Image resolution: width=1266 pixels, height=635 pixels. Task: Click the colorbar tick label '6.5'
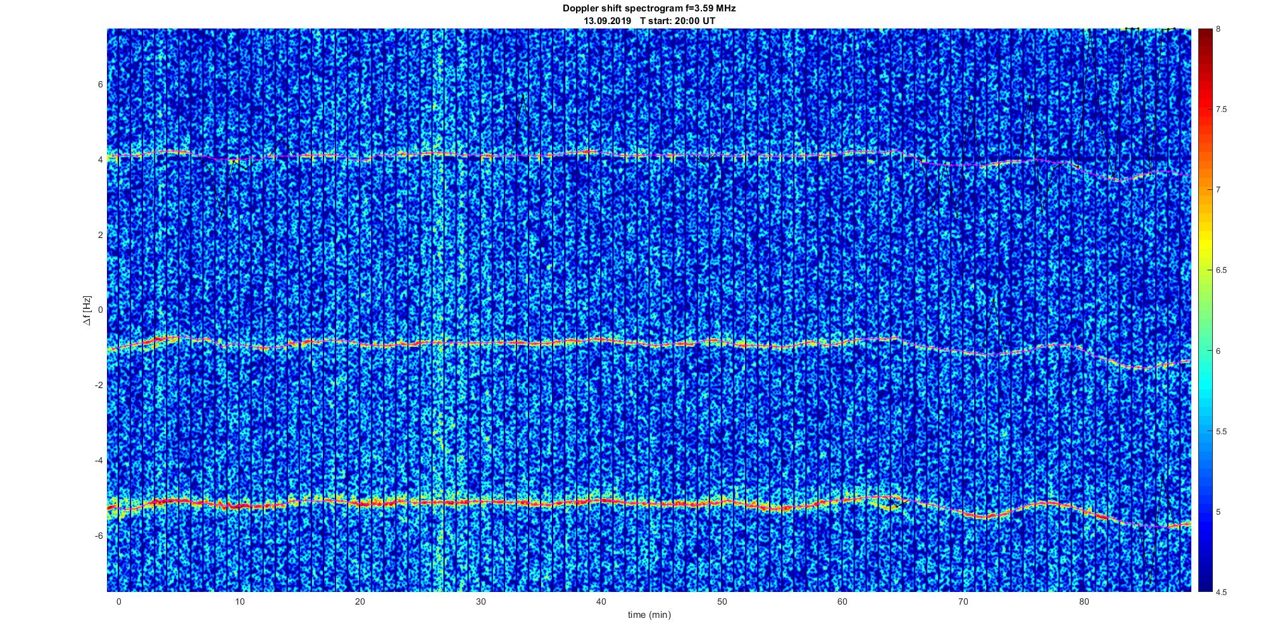pos(1222,270)
